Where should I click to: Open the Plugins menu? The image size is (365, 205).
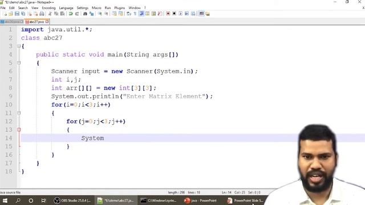tap(119, 8)
